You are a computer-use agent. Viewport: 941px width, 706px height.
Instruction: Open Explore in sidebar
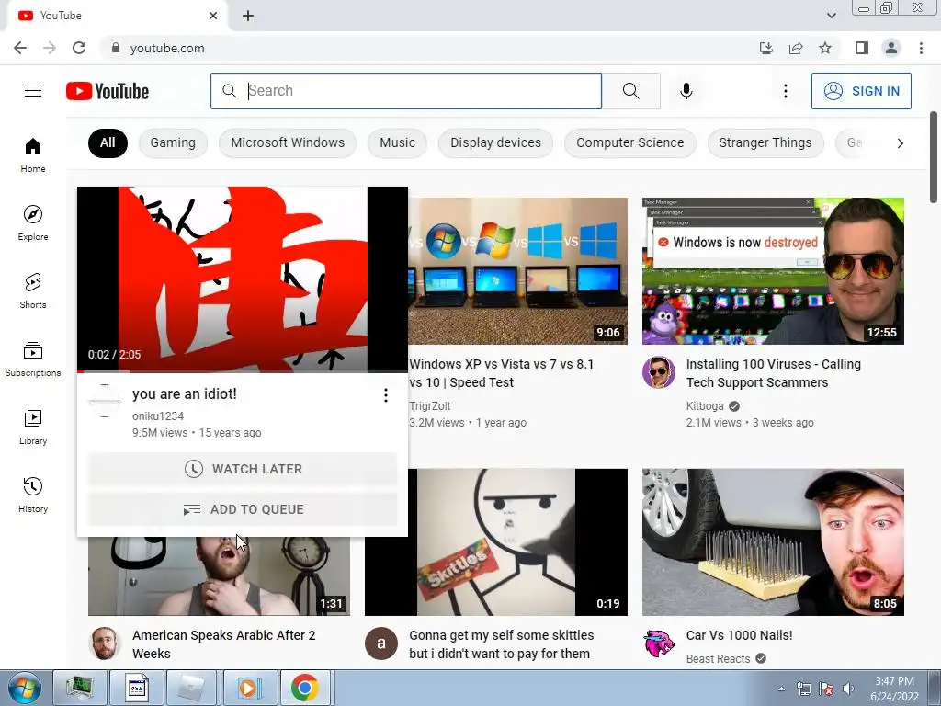pos(33,222)
